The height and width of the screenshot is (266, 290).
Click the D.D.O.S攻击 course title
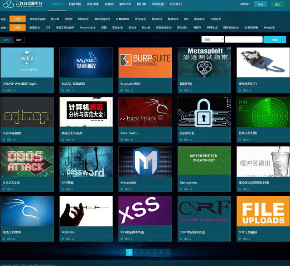click(x=11, y=183)
